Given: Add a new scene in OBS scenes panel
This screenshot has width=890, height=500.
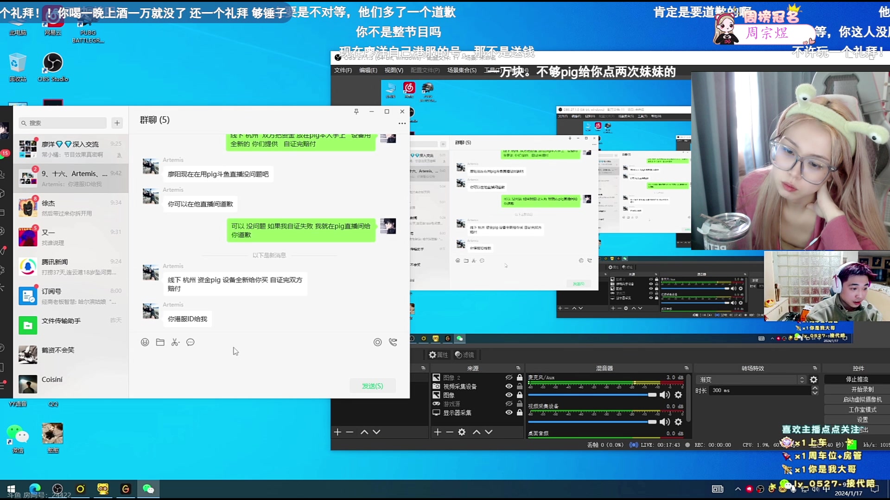Looking at the screenshot, I should [x=337, y=432].
